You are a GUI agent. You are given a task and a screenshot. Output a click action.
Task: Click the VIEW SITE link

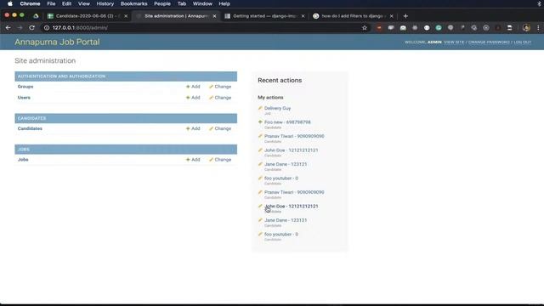pos(454,42)
